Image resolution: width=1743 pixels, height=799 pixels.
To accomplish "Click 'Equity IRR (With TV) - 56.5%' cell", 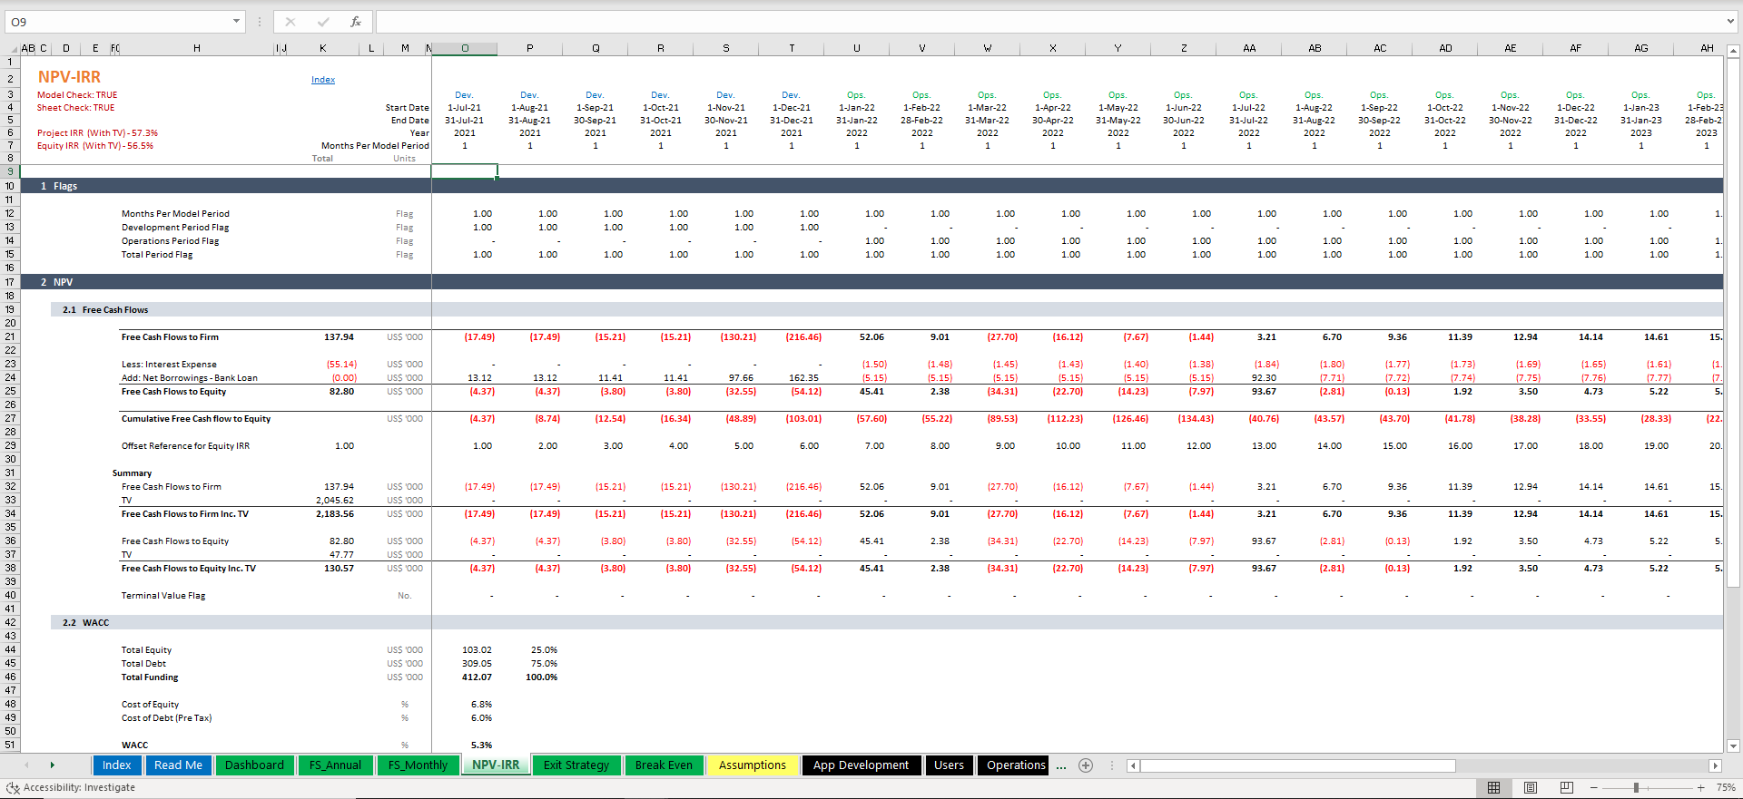I will 95,146.
